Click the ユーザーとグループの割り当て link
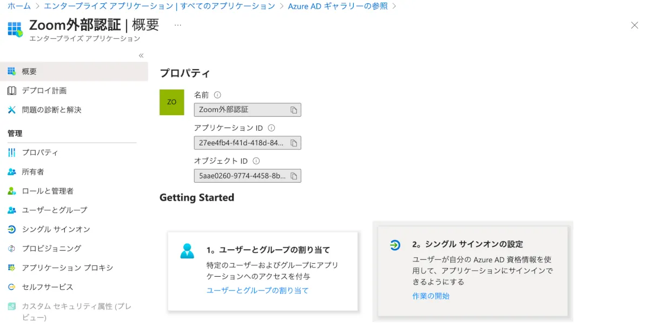649x328 pixels. click(257, 290)
